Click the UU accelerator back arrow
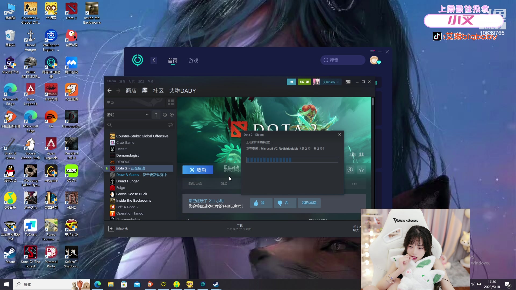Viewport: 516px width, 290px height. click(x=154, y=60)
